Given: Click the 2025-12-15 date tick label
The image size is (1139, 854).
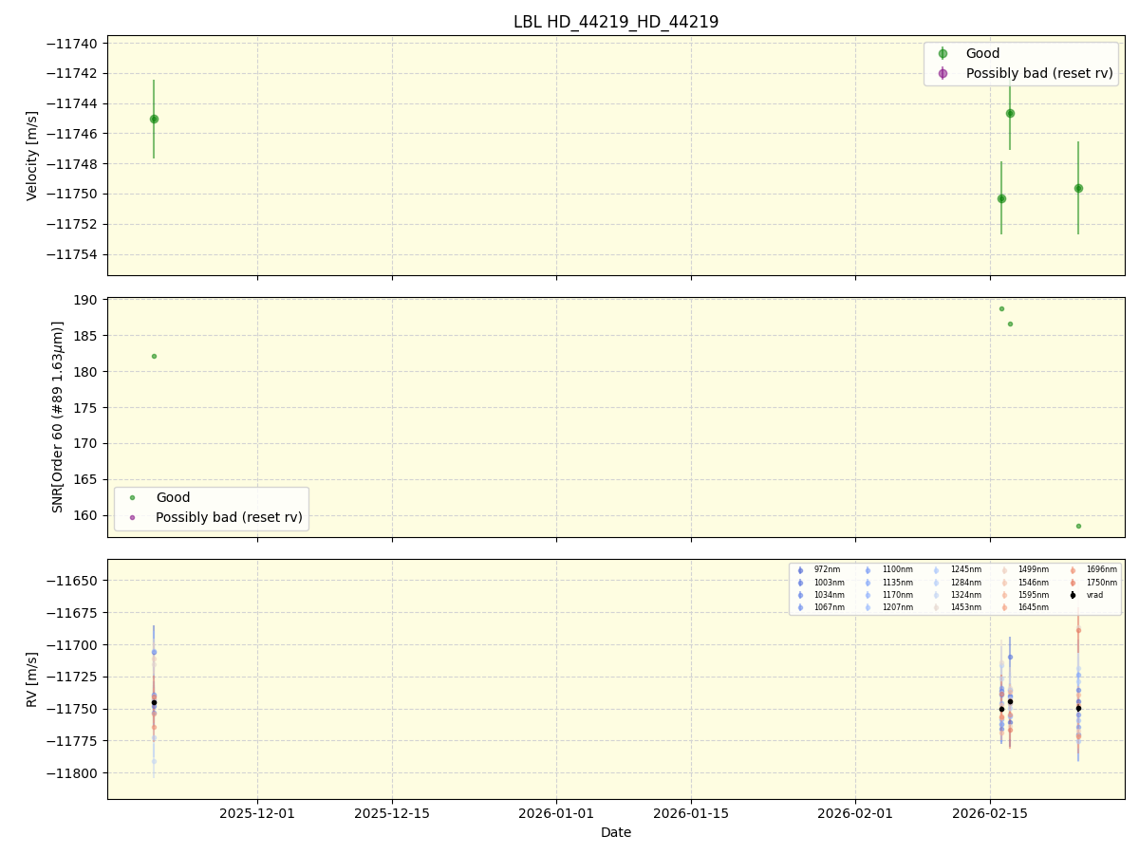Looking at the screenshot, I should (x=392, y=813).
